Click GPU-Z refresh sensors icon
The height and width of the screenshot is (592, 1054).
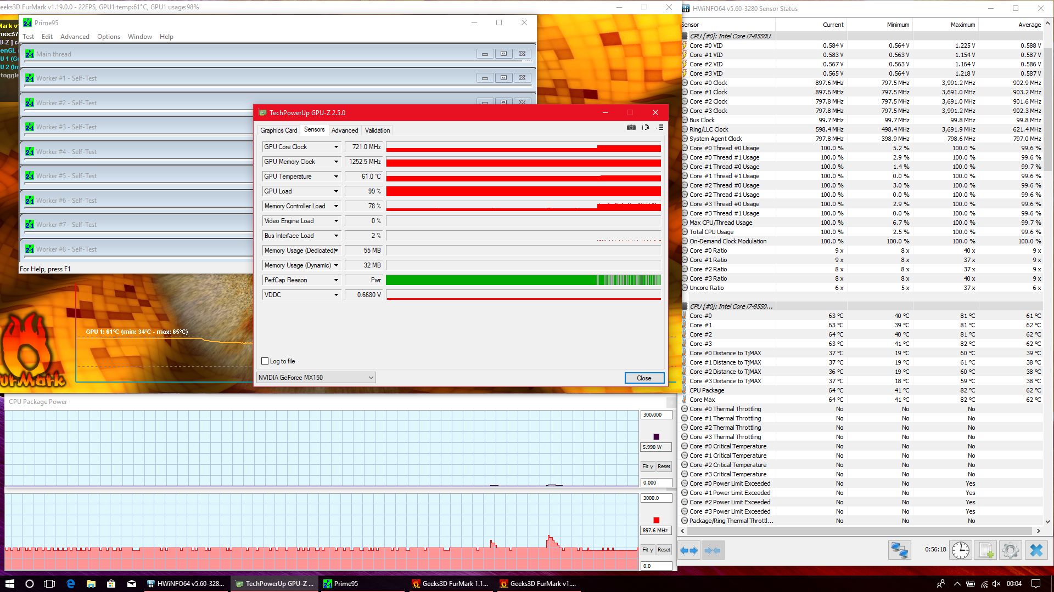646,127
